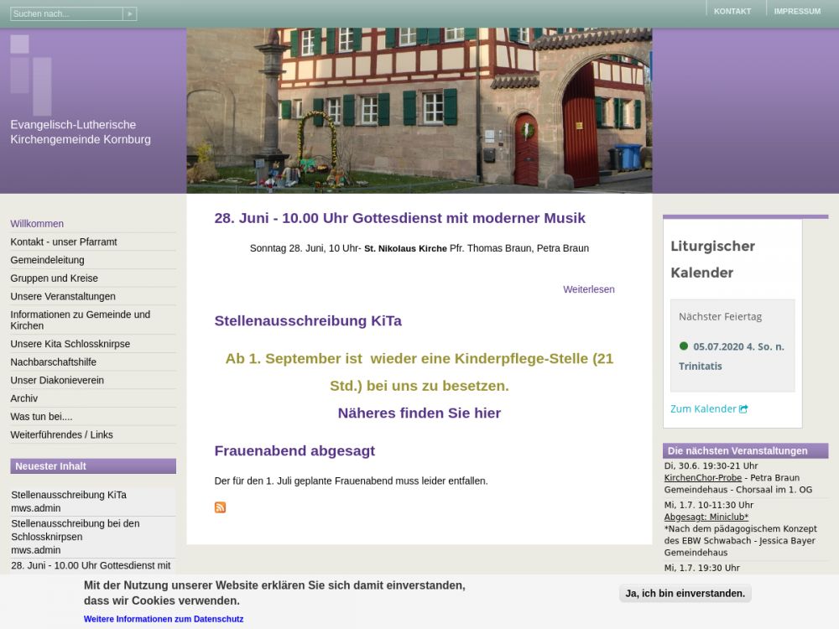Click the Stellenausschreibung KiTa article heading

(308, 321)
